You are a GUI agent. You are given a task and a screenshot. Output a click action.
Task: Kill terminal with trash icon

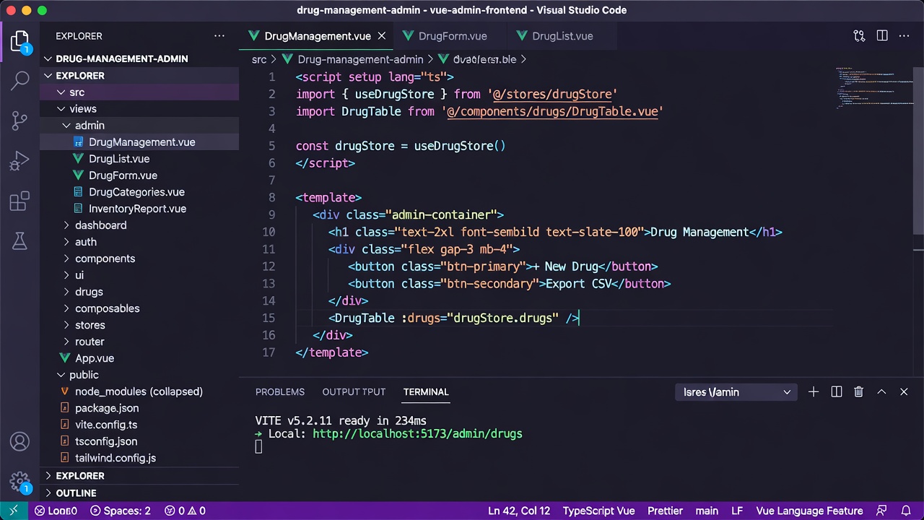858,391
